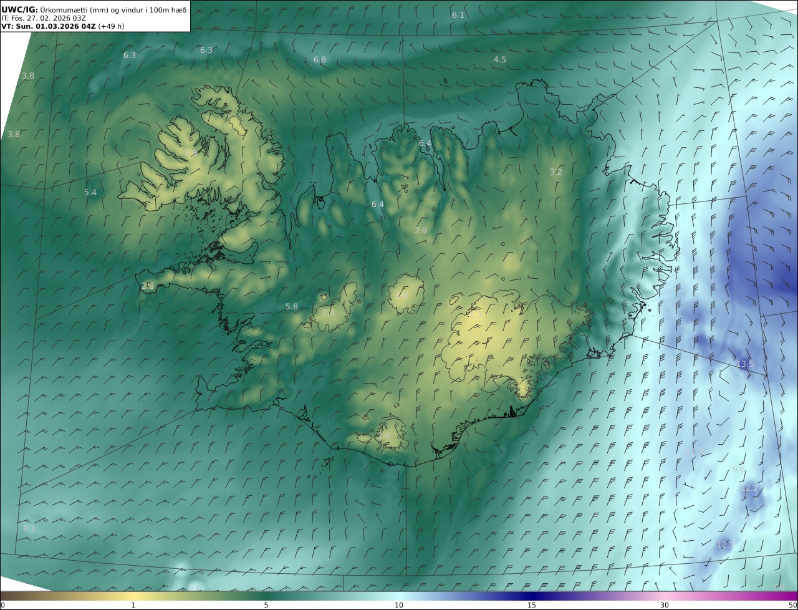The image size is (798, 610).
Task: Click the map value 6.8
Action: (x=320, y=60)
